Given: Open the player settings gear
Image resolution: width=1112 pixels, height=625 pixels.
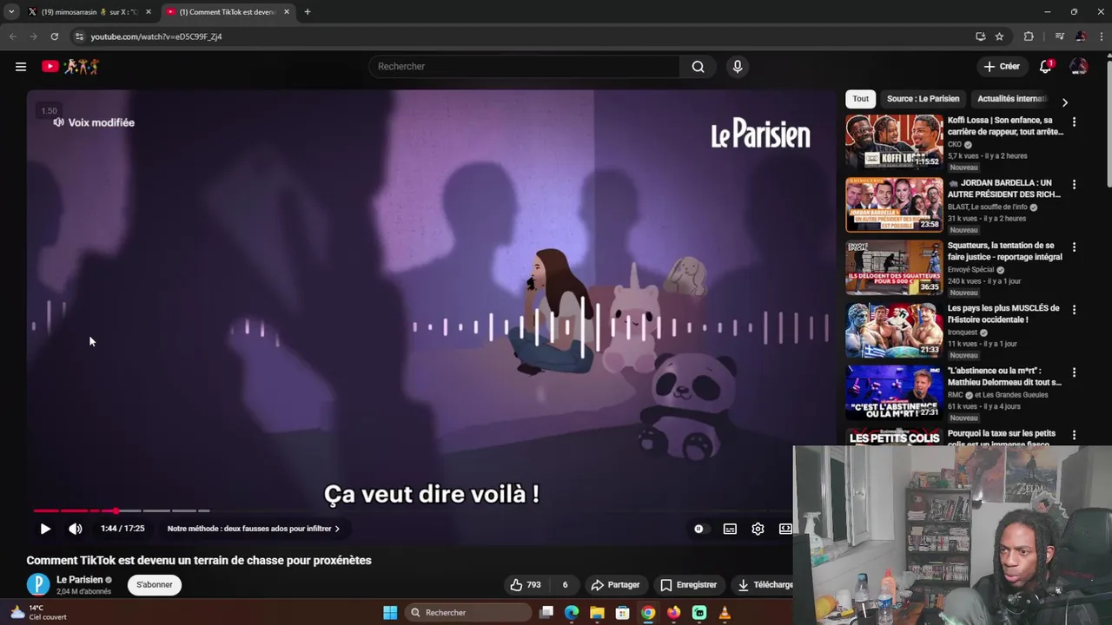Looking at the screenshot, I should pos(758,529).
